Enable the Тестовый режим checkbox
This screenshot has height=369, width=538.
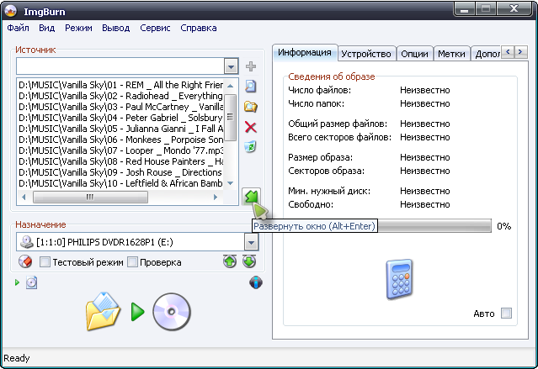tap(45, 262)
